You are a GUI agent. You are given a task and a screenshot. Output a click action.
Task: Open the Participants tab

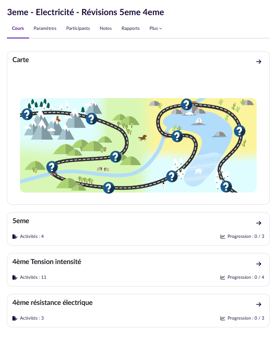coord(78,29)
